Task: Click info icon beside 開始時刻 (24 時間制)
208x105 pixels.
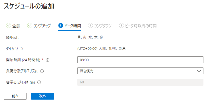Action: (x=48, y=60)
